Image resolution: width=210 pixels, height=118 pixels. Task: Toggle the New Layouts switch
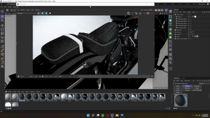208,4
